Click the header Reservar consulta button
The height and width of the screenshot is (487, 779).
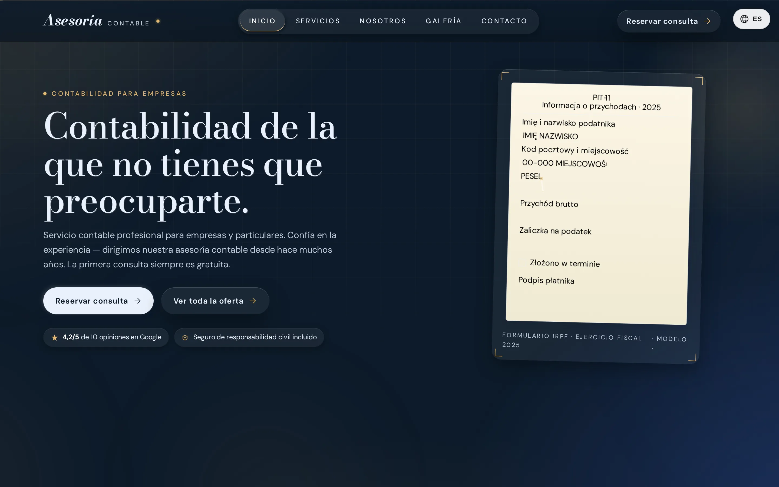[669, 21]
